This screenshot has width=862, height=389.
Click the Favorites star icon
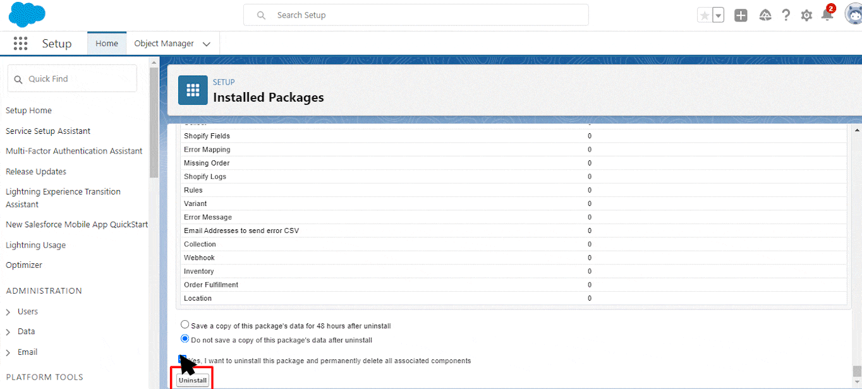click(x=705, y=16)
